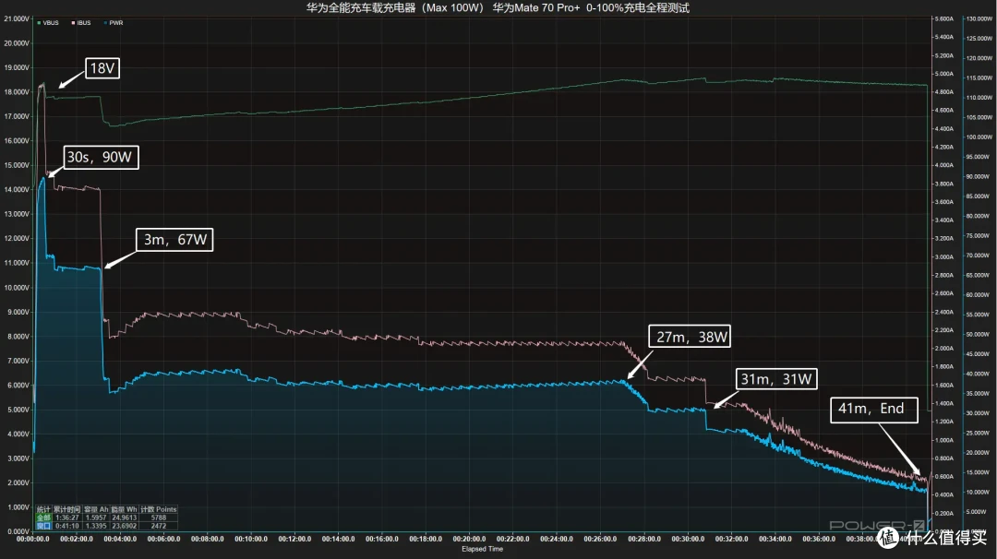Click the 6.000V voltage axis label
This screenshot has height=559, width=997.
click(x=18, y=386)
